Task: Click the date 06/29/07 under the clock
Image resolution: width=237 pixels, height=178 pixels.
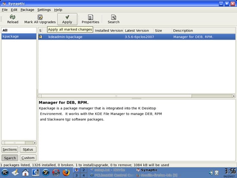Action: click(x=229, y=176)
